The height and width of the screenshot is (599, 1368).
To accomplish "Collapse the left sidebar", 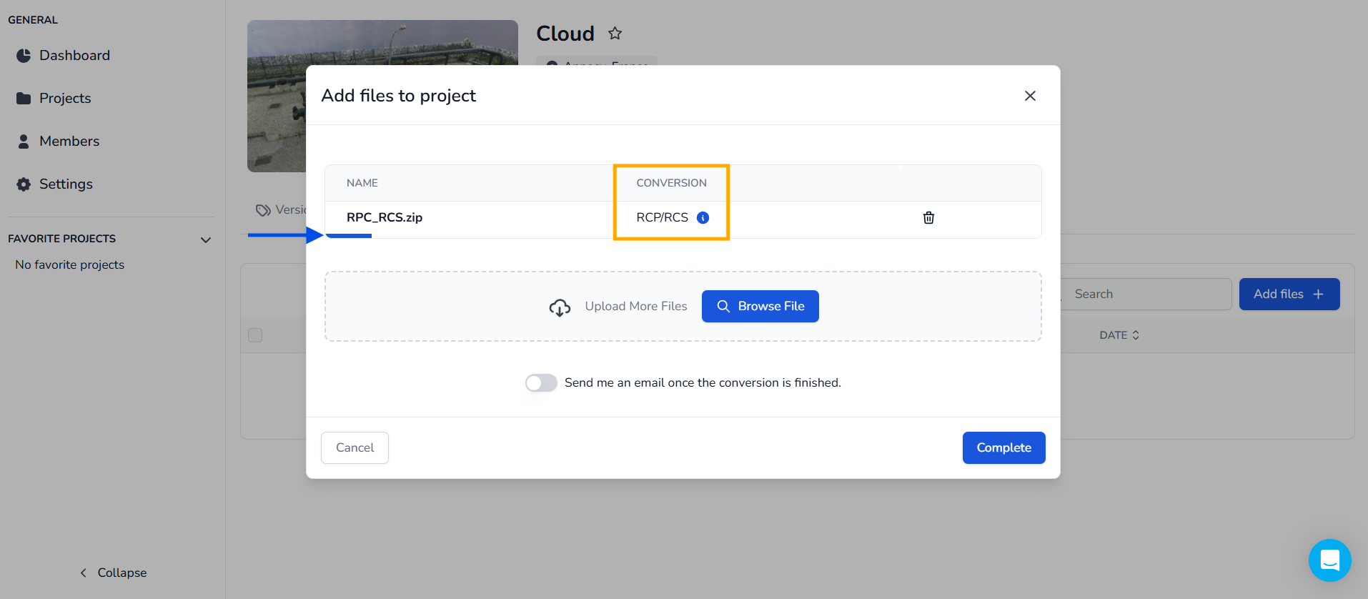I will 113,573.
